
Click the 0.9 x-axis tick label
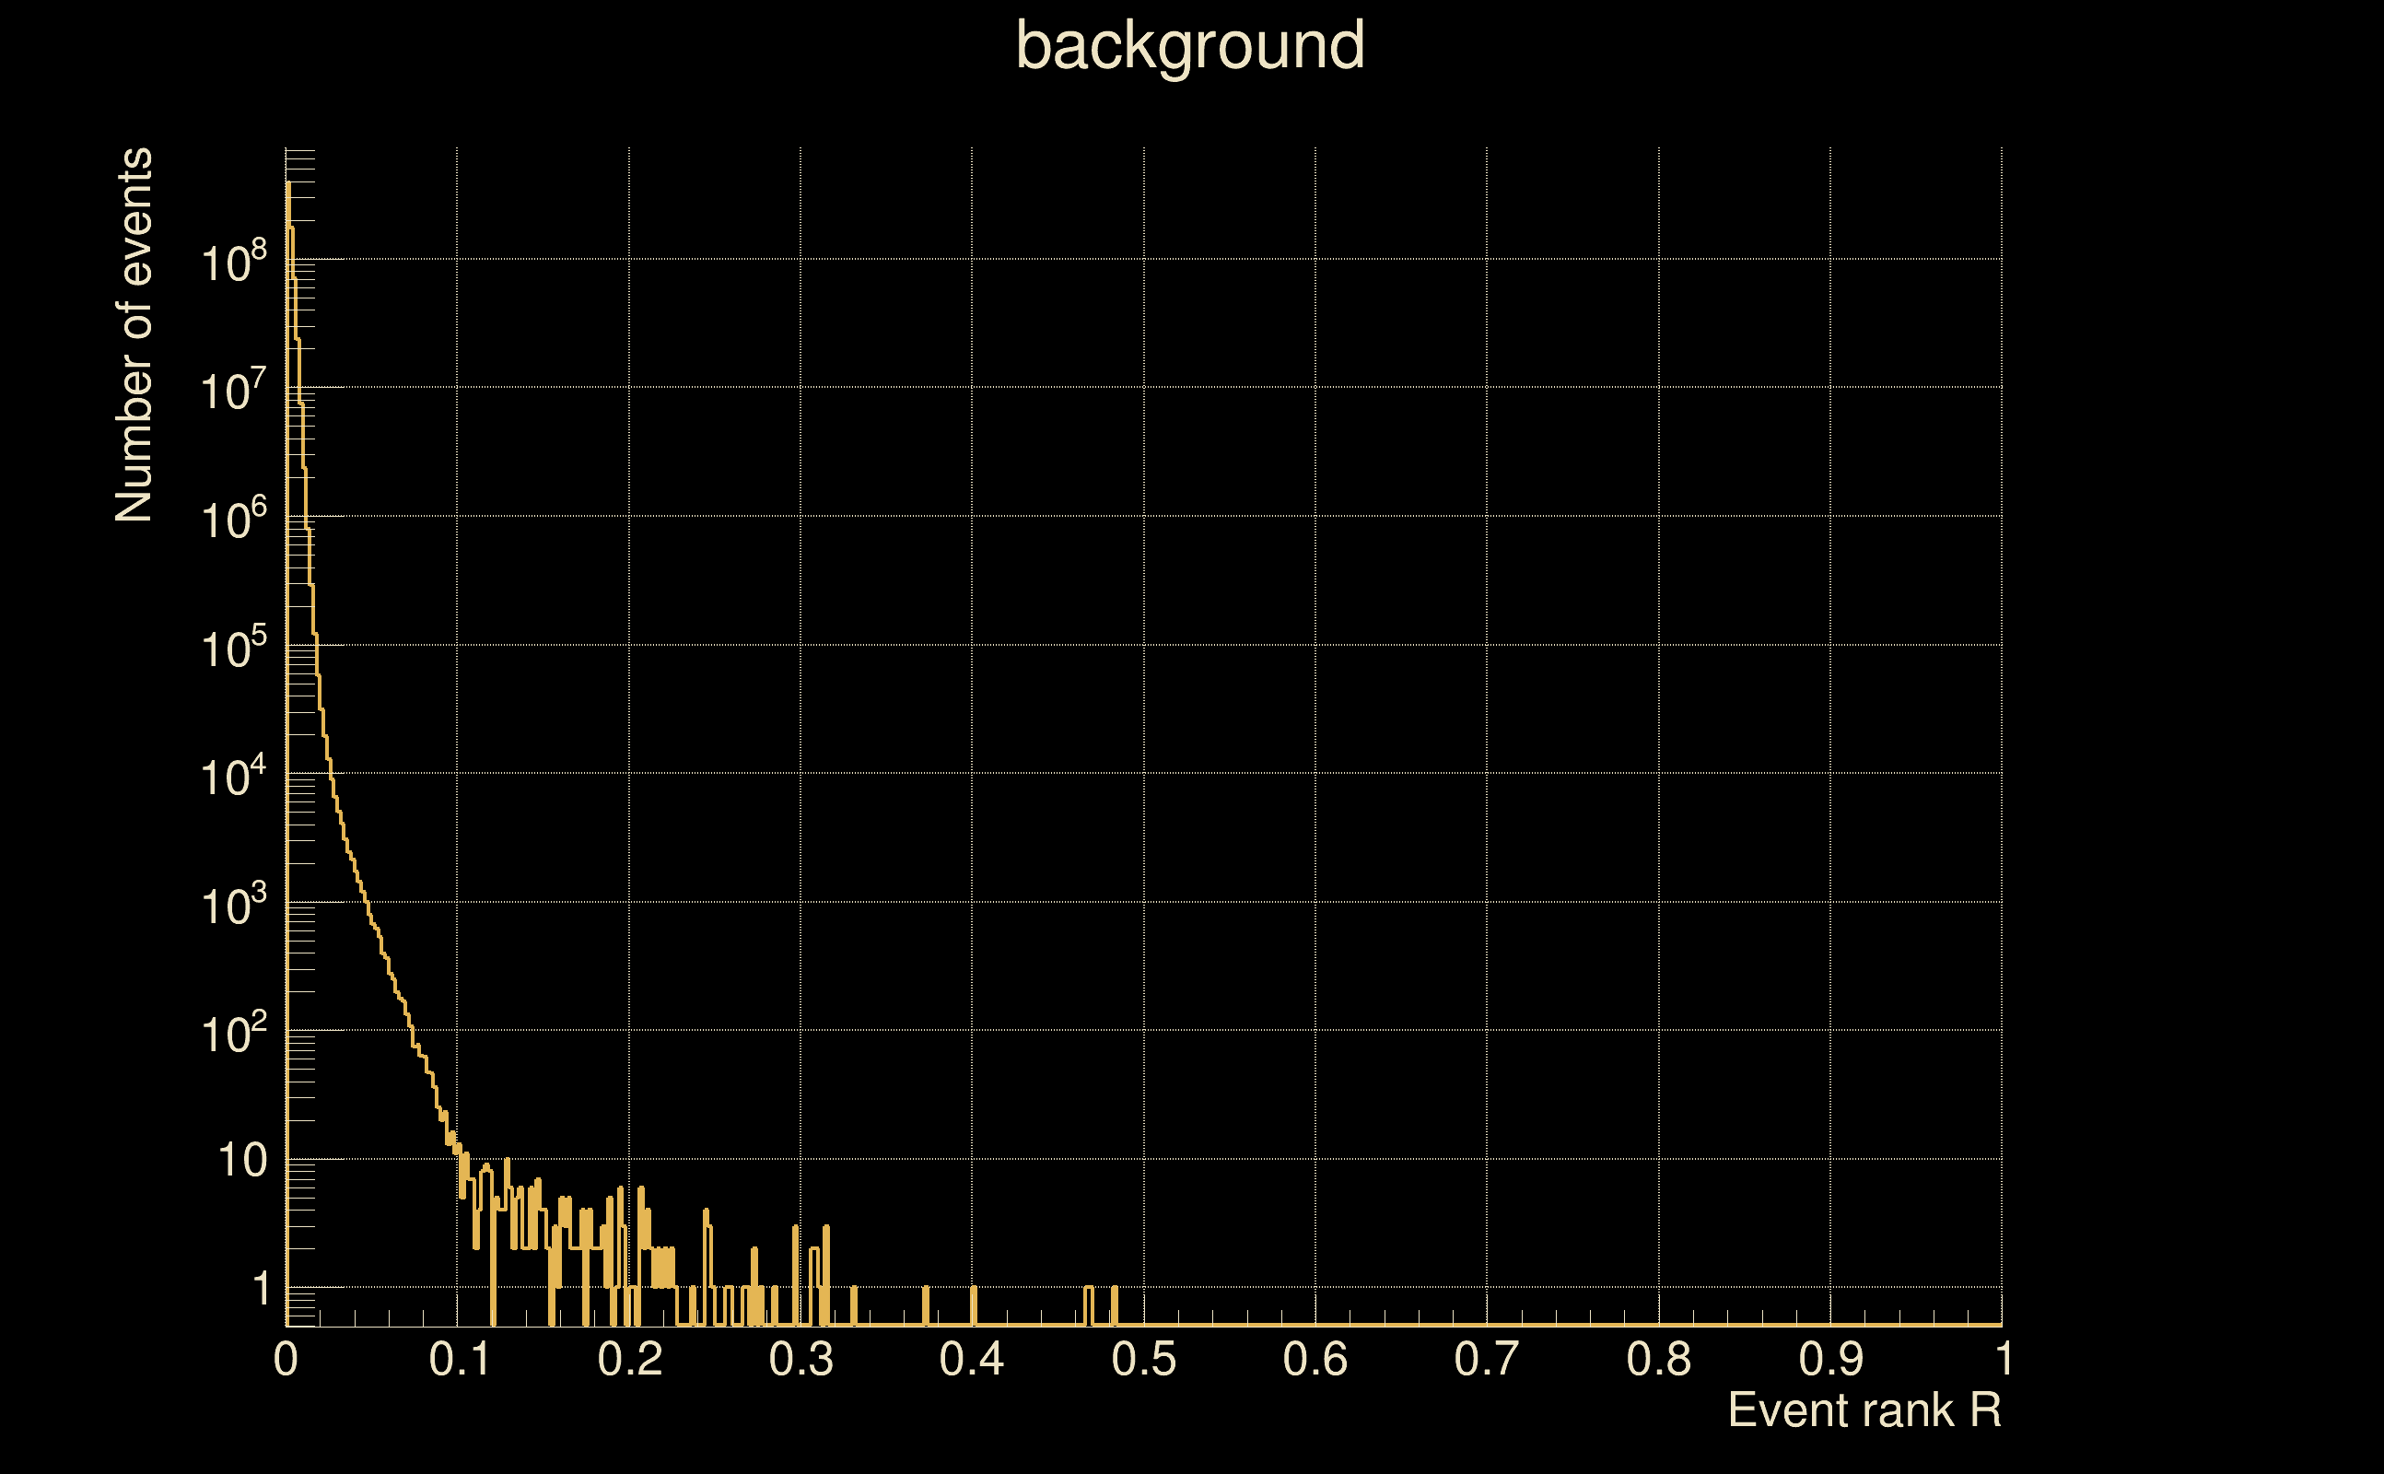click(x=1829, y=1360)
